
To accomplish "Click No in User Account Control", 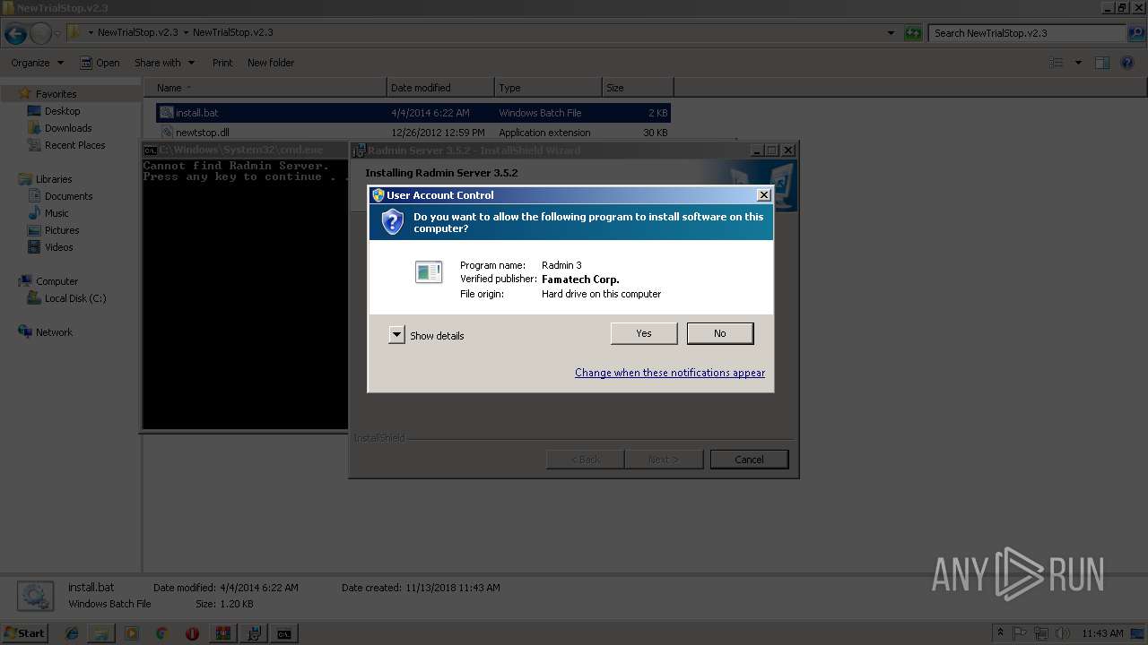I will pos(720,333).
